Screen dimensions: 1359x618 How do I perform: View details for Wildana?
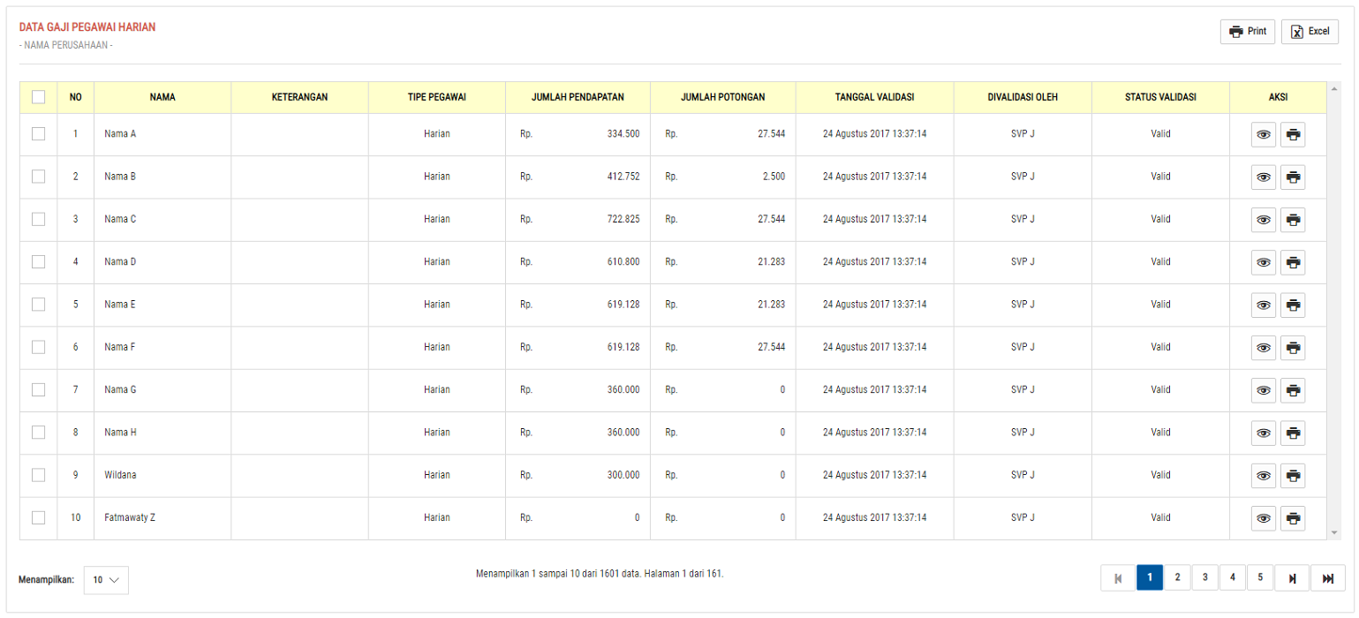pyautogui.click(x=1263, y=476)
